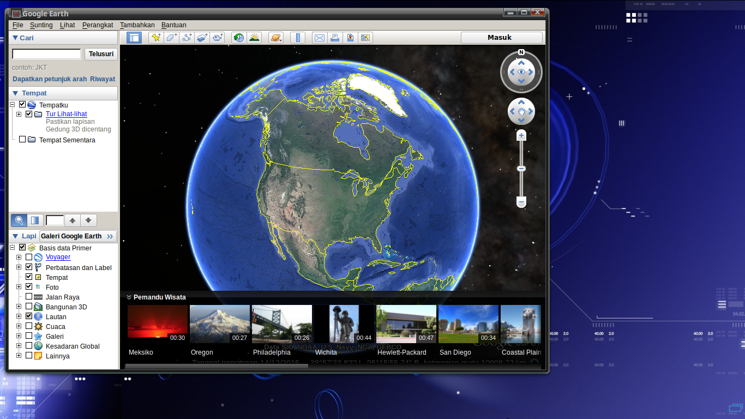The image size is (745, 419).
Task: Expand the Lautan layer node
Action: click(19, 316)
